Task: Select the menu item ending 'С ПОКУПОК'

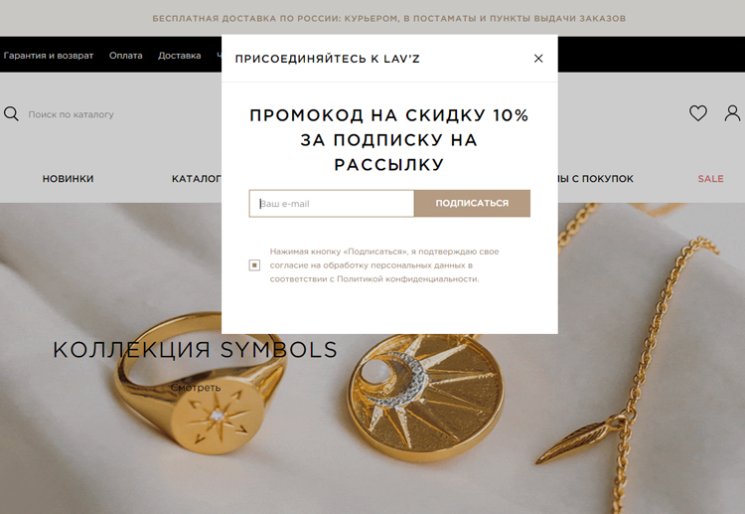Action: pyautogui.click(x=596, y=179)
